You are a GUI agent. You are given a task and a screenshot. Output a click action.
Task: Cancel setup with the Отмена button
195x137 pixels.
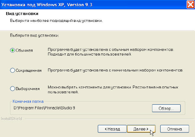pyautogui.click(x=175, y=129)
